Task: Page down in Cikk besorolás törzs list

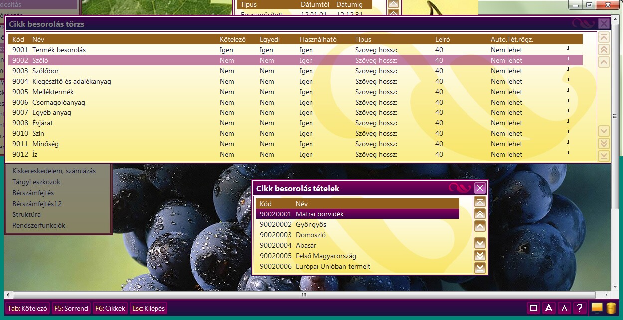Action: tap(604, 144)
